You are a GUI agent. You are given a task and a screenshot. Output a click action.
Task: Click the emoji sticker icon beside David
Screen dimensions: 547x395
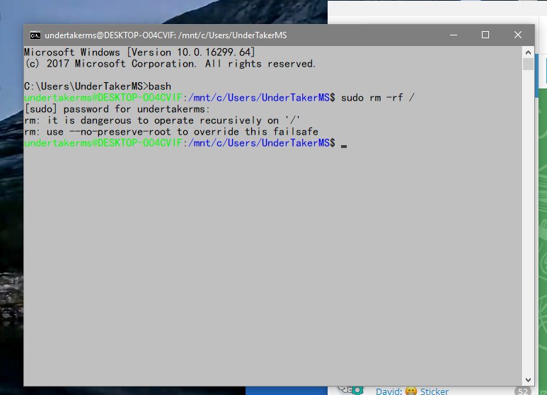coord(411,391)
